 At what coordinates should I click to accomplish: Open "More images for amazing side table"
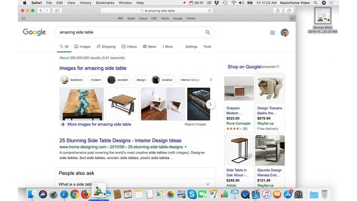[99, 125]
